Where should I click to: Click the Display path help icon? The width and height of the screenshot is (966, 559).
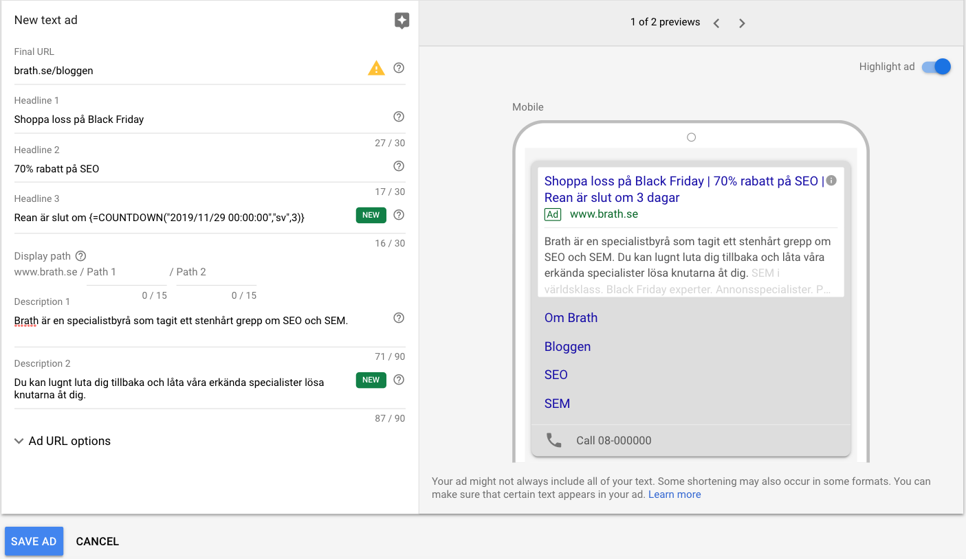[80, 256]
